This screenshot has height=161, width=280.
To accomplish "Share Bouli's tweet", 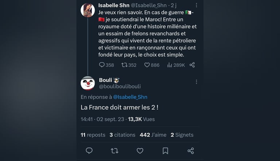I will tap(190, 150).
